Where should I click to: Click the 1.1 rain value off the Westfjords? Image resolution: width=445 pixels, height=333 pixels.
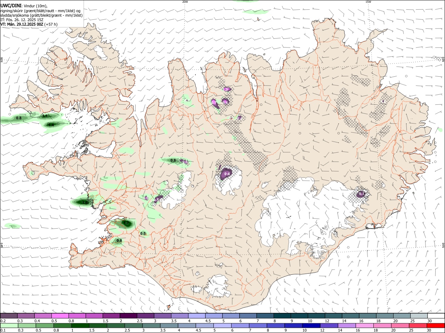point(45,116)
